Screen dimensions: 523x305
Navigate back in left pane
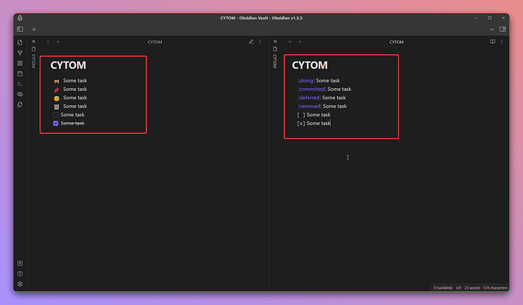pos(48,42)
